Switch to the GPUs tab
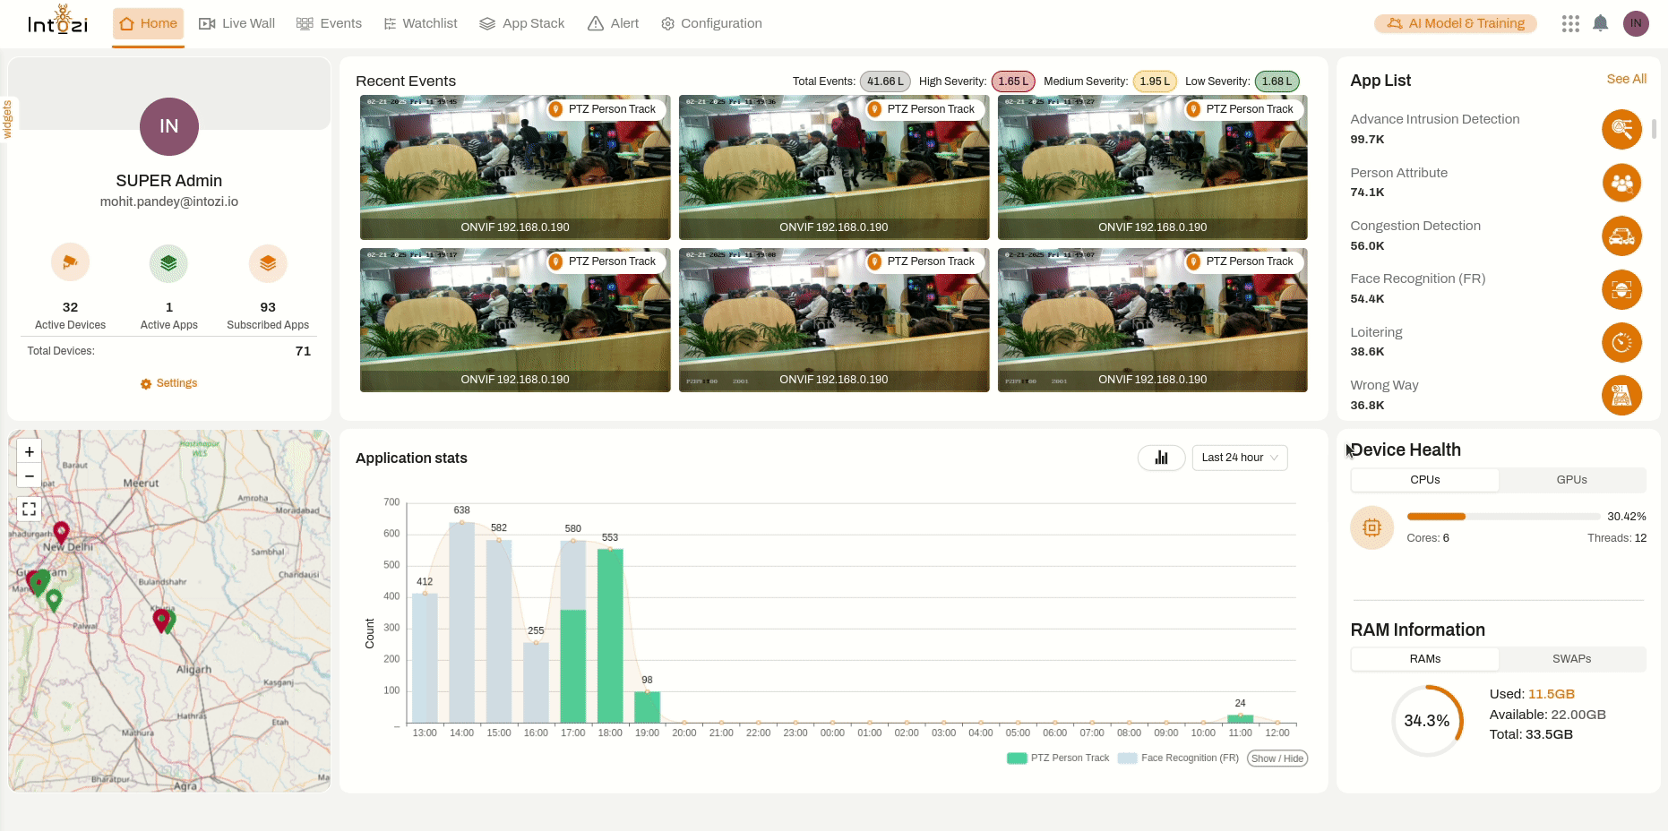This screenshot has height=831, width=1668. point(1571,480)
